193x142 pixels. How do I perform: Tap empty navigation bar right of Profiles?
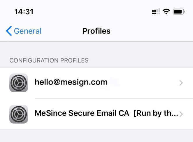pos(151,31)
